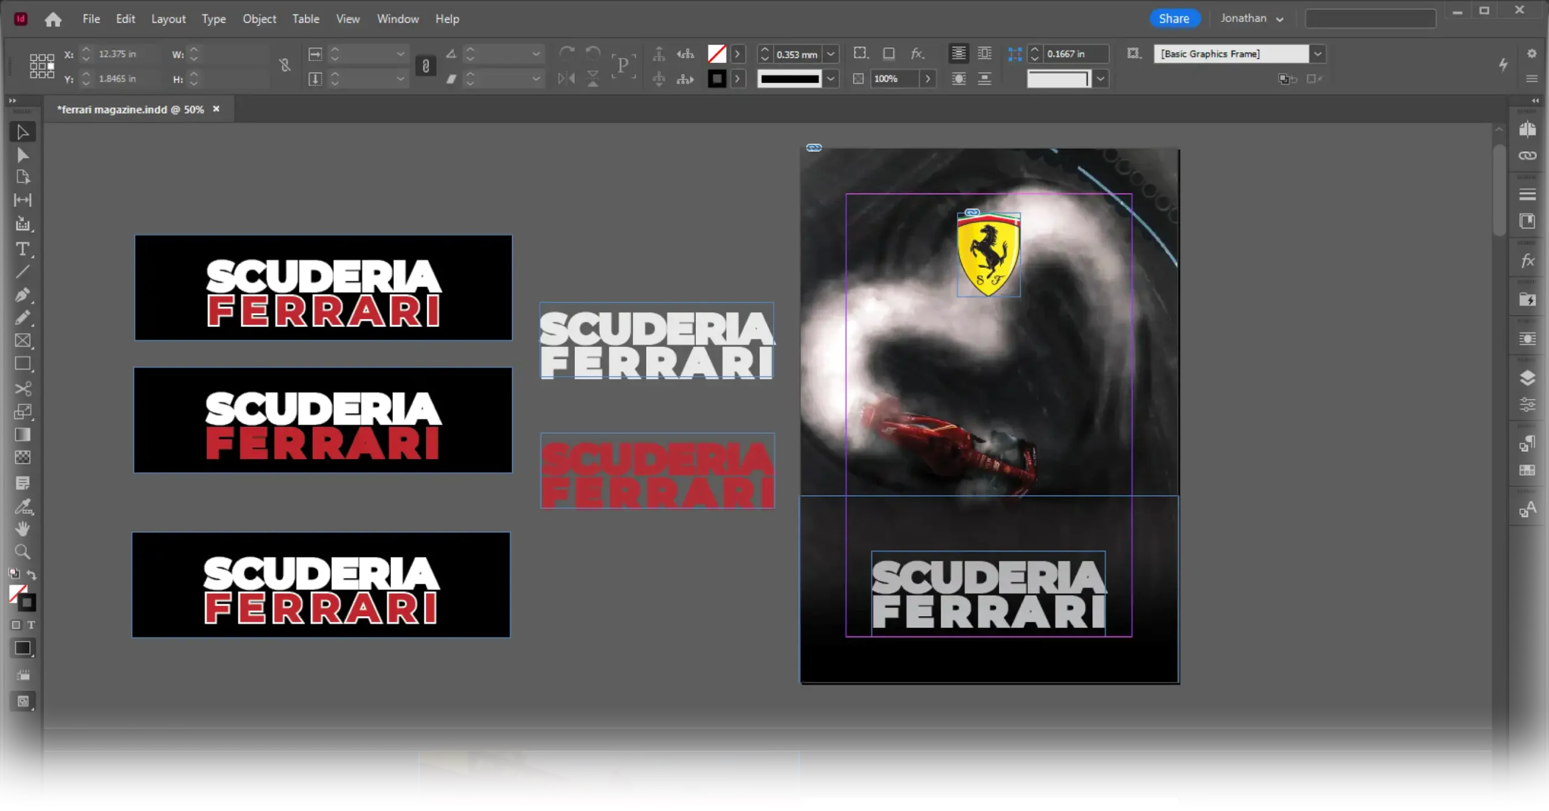Select the Pencil tool
1549x811 pixels.
tap(22, 318)
